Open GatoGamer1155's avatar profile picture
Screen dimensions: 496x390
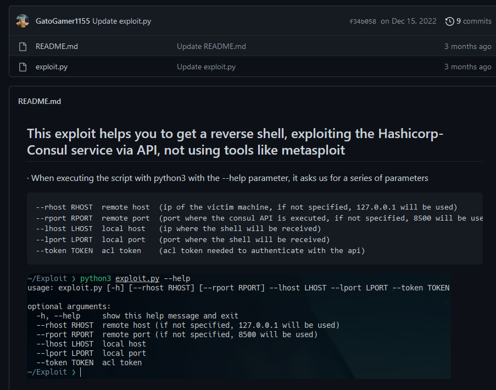pyautogui.click(x=23, y=21)
